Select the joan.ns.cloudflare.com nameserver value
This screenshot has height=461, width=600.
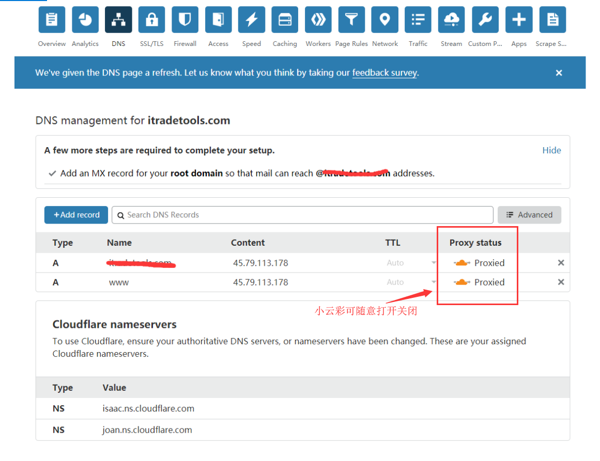click(147, 430)
